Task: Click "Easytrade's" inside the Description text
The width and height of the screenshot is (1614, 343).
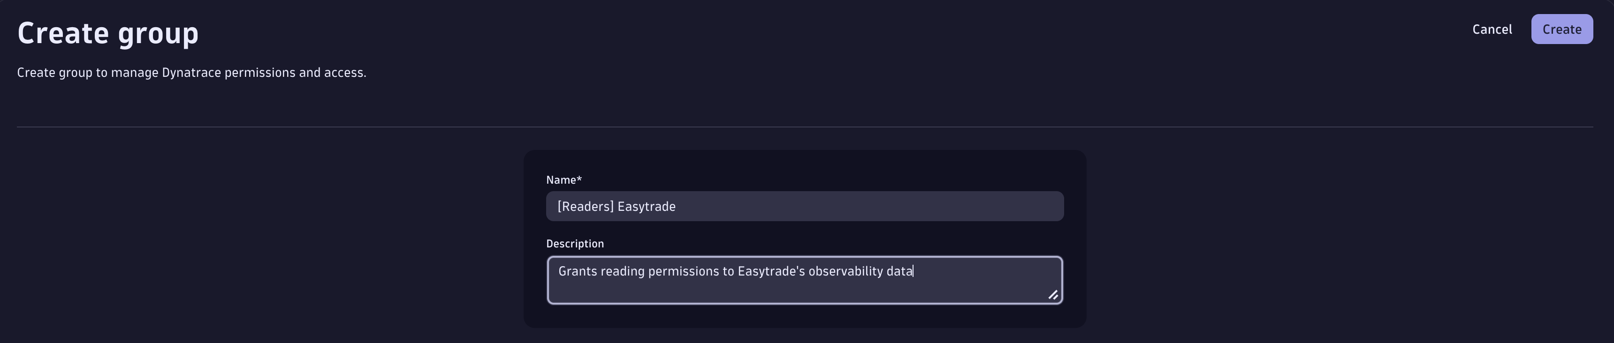Action: [771, 272]
